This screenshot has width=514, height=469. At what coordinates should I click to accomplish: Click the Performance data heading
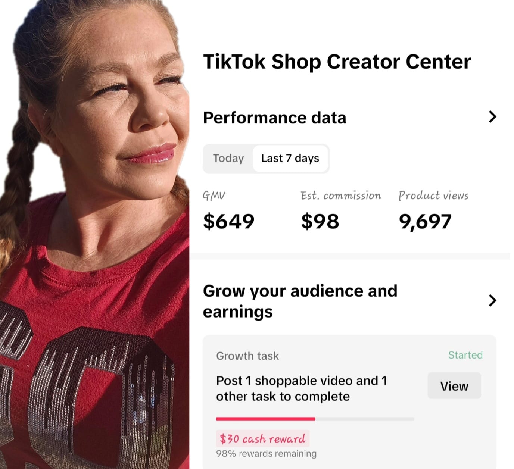(274, 118)
